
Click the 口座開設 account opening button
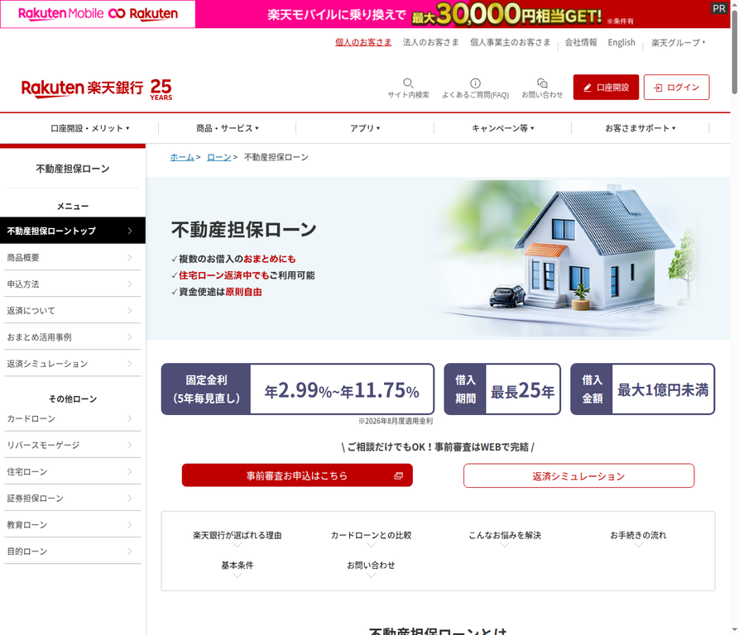[x=606, y=87]
